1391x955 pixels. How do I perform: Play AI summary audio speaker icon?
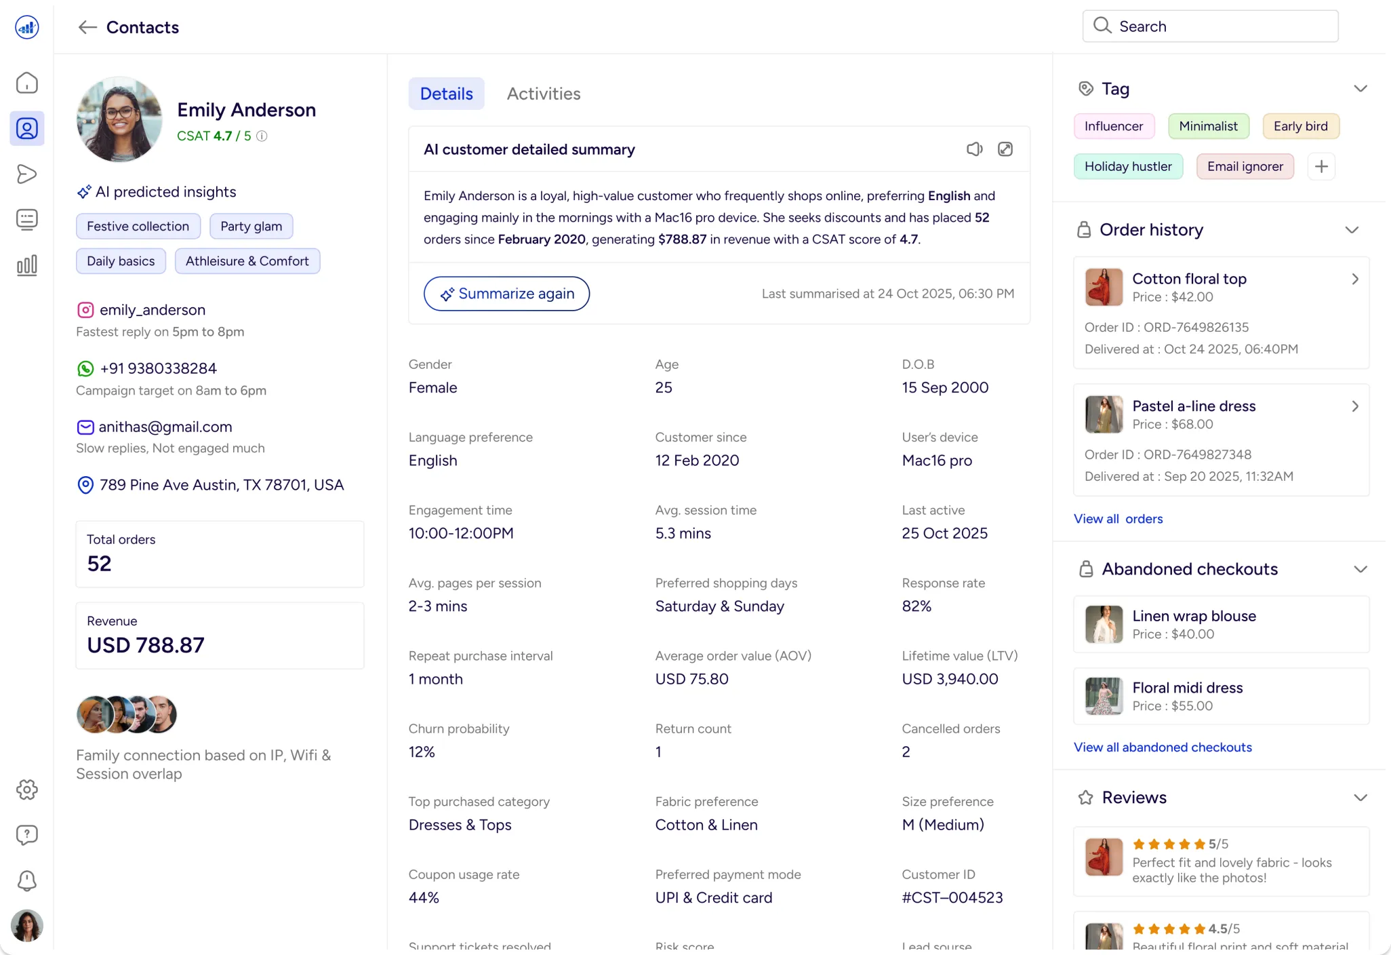coord(974,149)
